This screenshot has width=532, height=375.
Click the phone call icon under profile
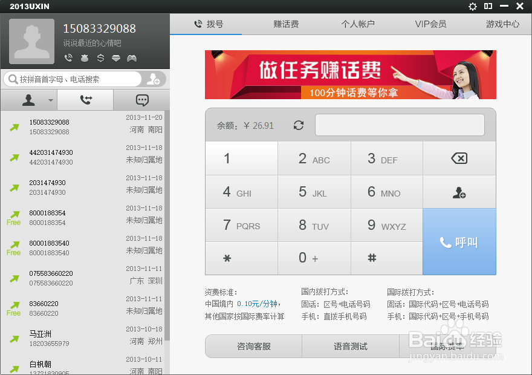click(68, 58)
